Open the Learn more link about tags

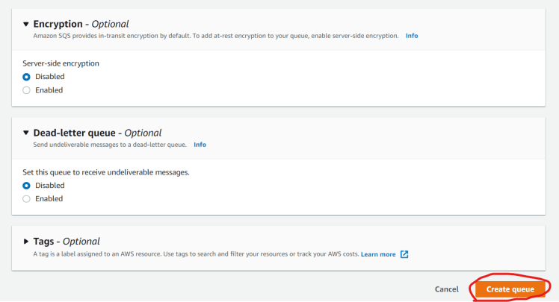click(x=378, y=254)
